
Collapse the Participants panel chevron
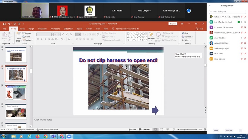tap(210, 6)
